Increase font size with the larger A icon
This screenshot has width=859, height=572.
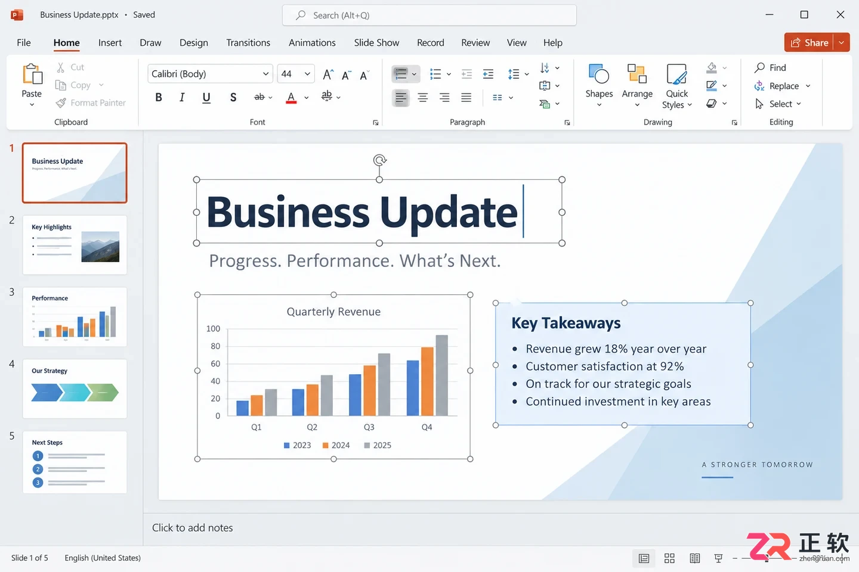pyautogui.click(x=327, y=74)
